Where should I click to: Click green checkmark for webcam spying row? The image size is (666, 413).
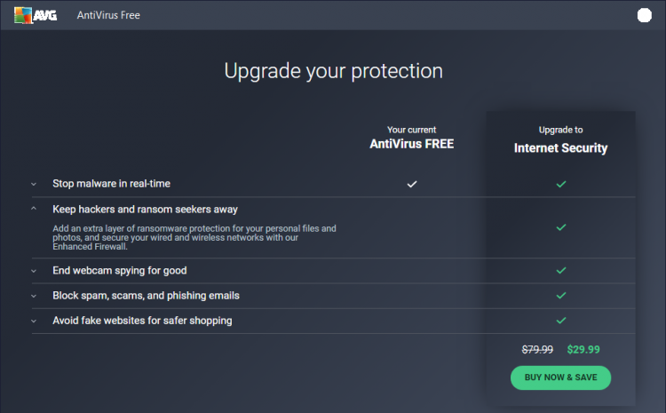click(560, 270)
